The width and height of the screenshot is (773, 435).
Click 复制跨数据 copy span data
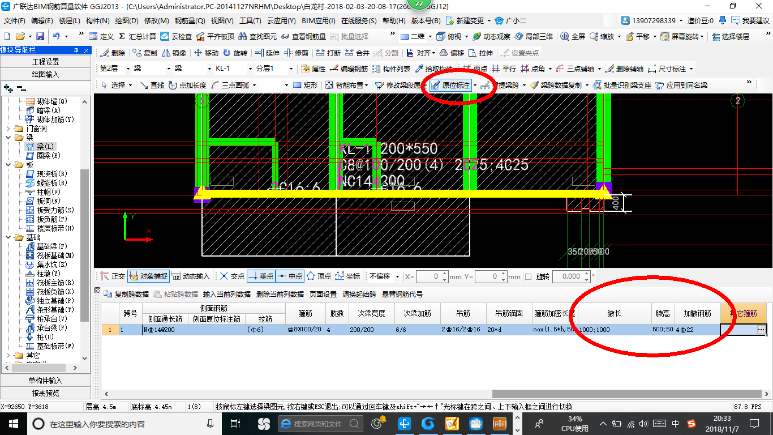pyautogui.click(x=127, y=294)
